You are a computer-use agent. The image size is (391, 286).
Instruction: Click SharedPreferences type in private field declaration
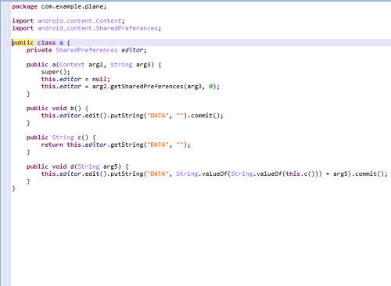pos(87,50)
